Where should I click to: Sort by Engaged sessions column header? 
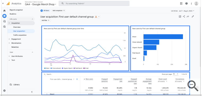coord(104,80)
